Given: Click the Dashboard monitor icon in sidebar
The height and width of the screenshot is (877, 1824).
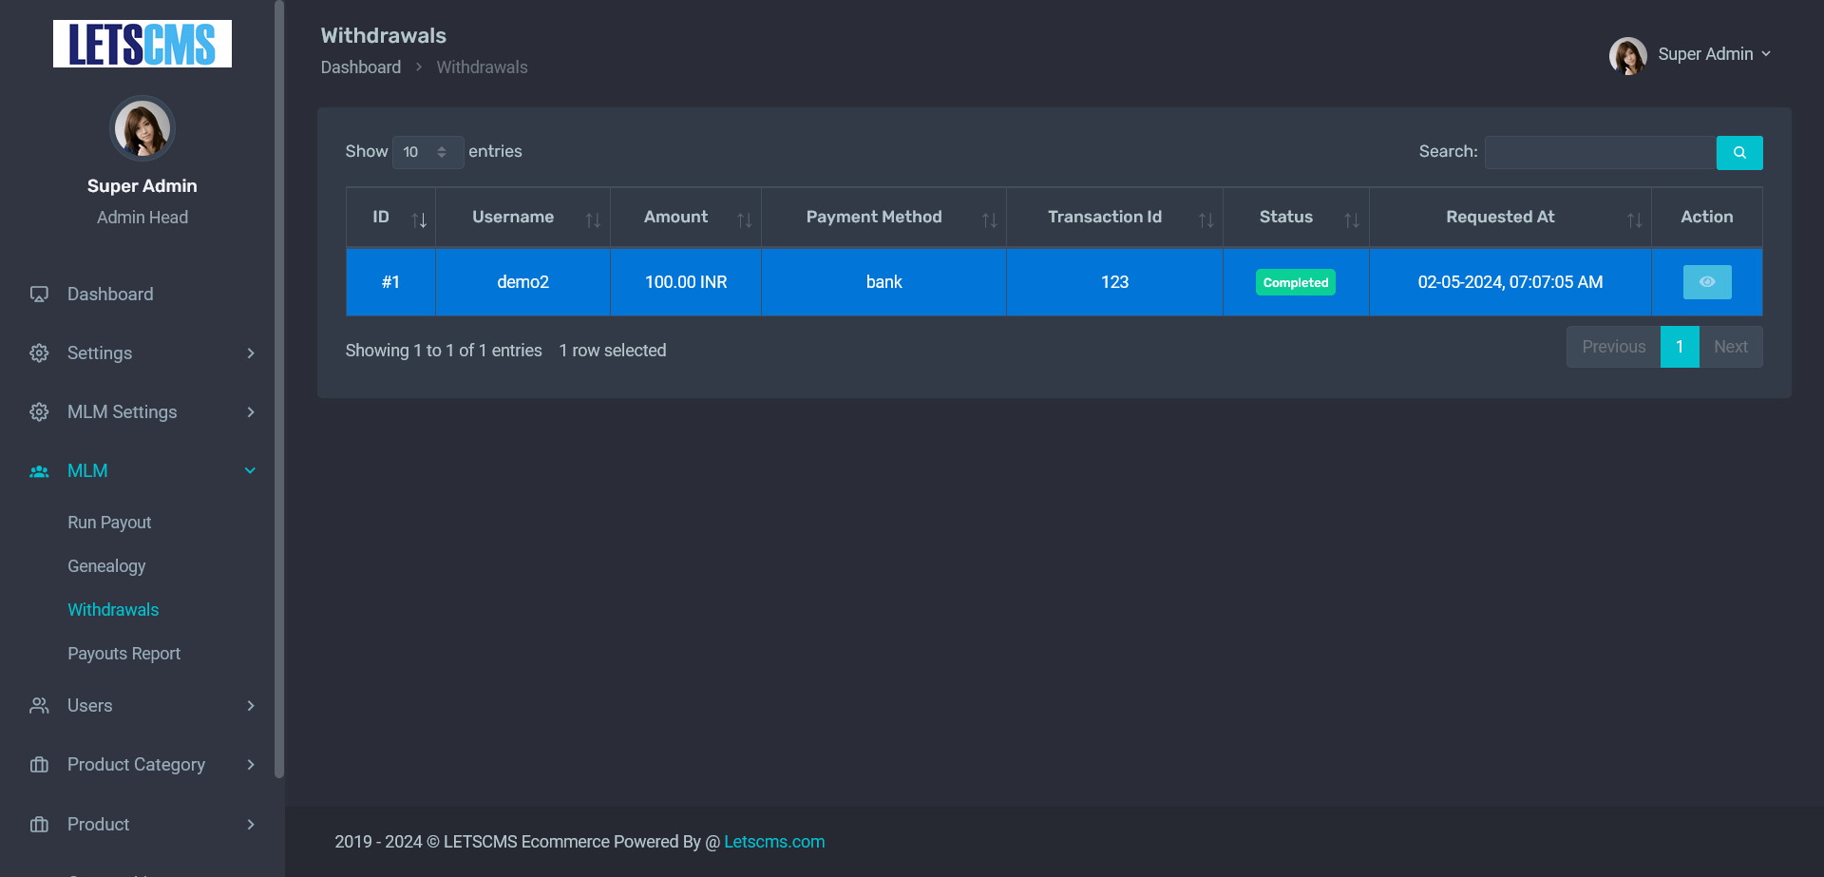Looking at the screenshot, I should point(39,295).
